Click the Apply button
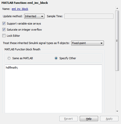The image size is (121, 124). pos(109,119)
